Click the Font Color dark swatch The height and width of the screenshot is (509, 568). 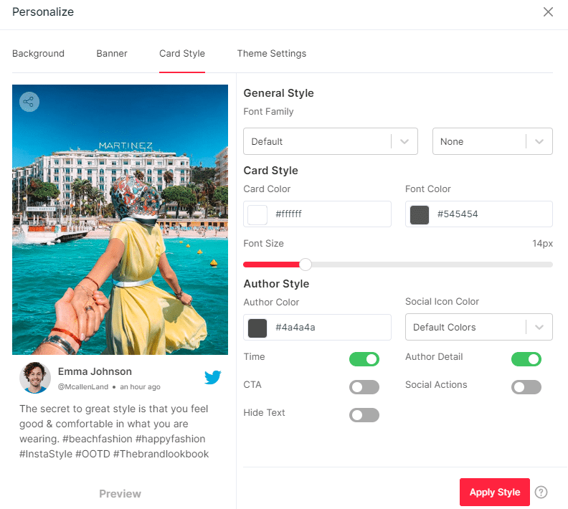point(419,214)
